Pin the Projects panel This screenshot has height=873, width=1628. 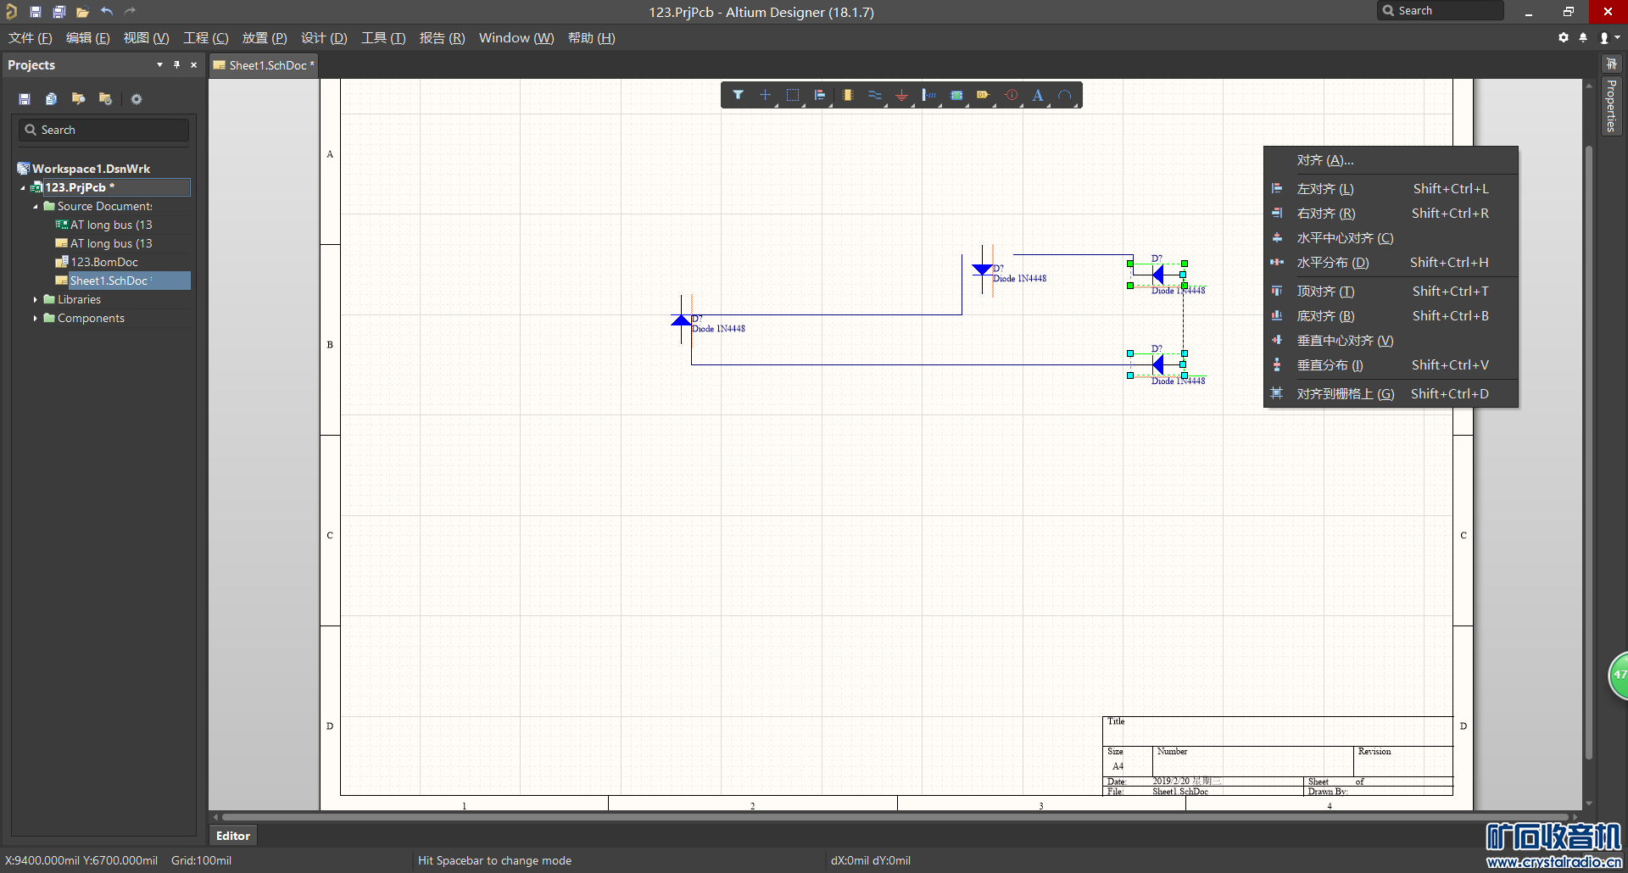click(176, 65)
